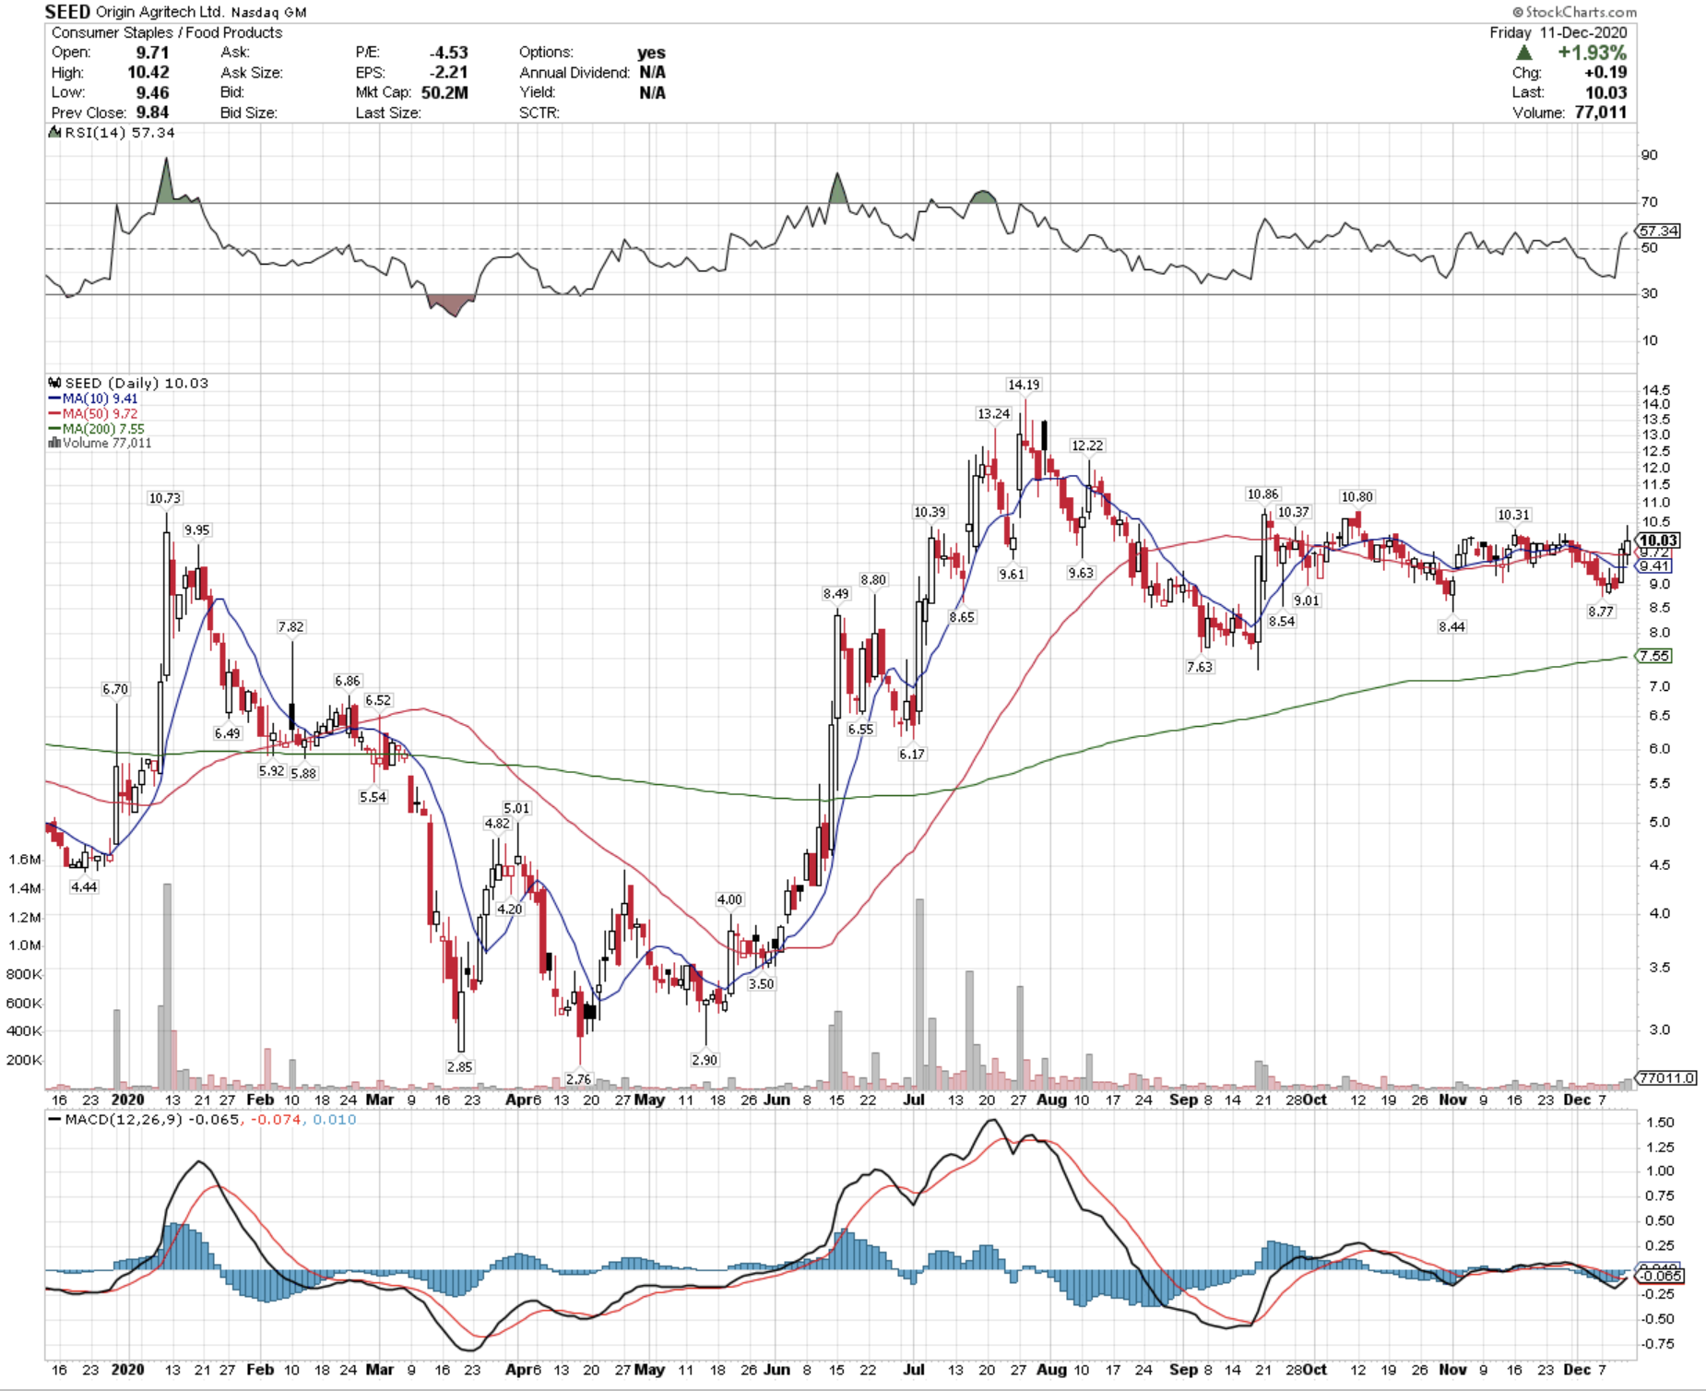The height and width of the screenshot is (1391, 1706).
Task: Click the SEED (Daily) 10.03 legend
Action: pyautogui.click(x=136, y=383)
